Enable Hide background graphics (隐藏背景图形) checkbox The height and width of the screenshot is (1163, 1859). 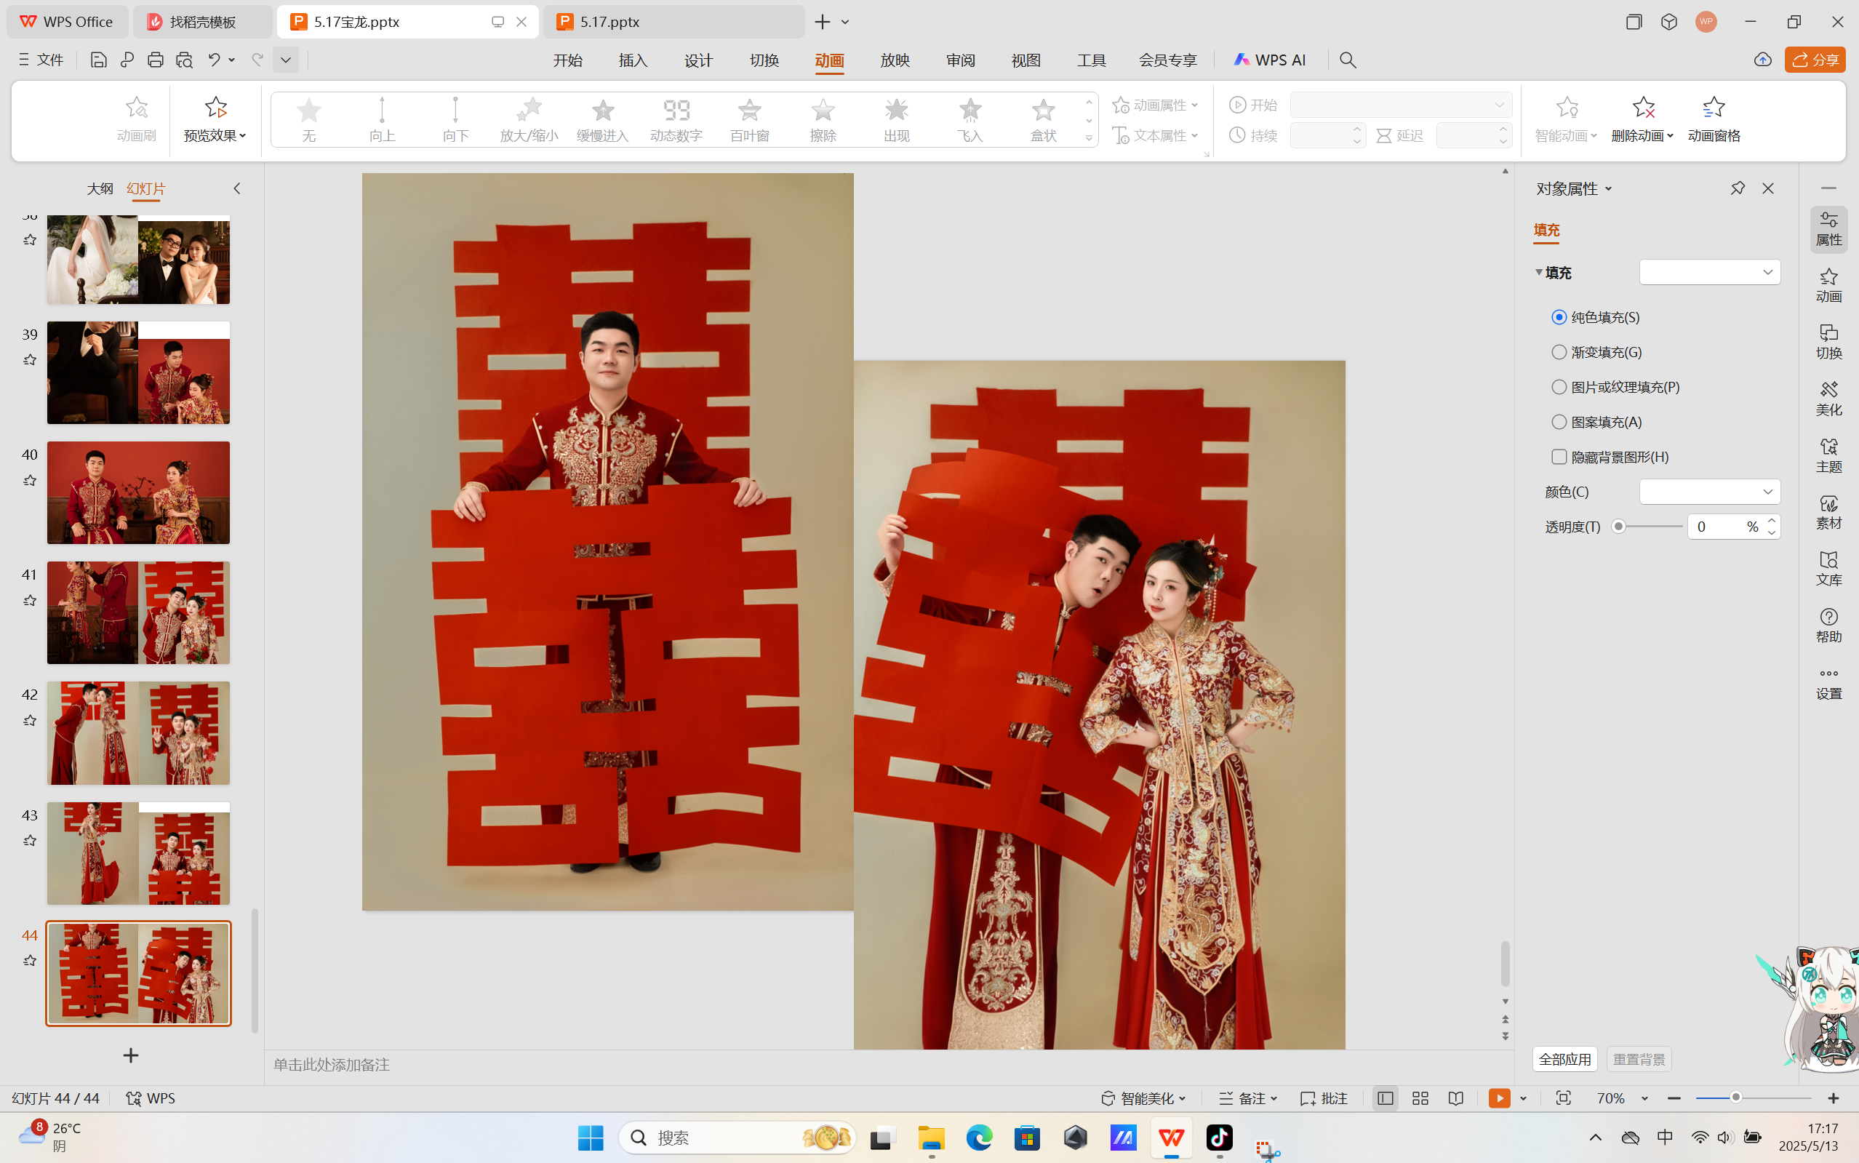pos(1559,457)
